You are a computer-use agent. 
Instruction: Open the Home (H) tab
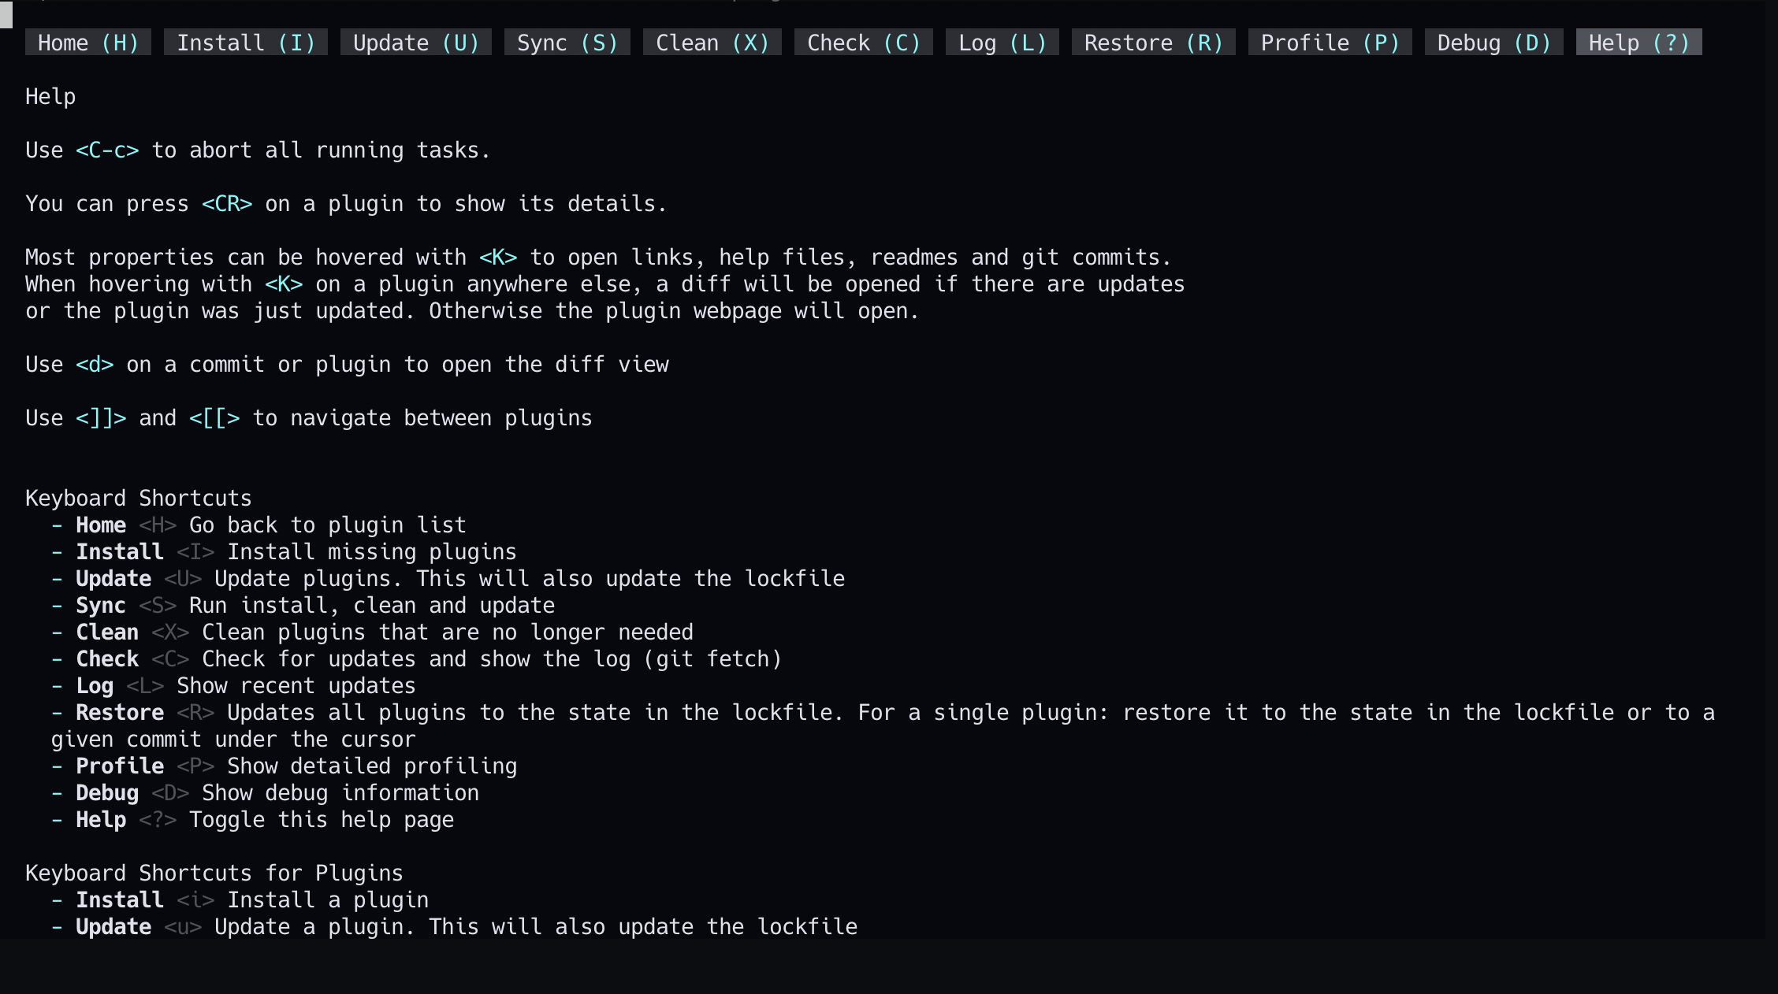[x=87, y=43]
